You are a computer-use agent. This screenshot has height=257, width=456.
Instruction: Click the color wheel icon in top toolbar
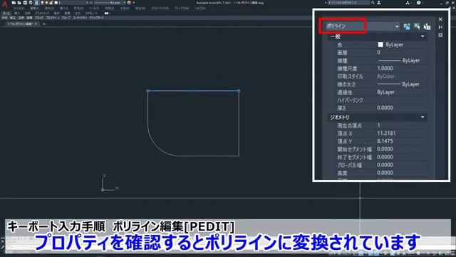[x=129, y=3]
